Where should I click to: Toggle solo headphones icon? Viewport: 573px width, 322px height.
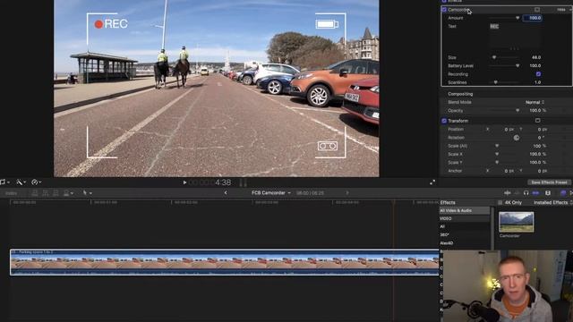[526, 193]
